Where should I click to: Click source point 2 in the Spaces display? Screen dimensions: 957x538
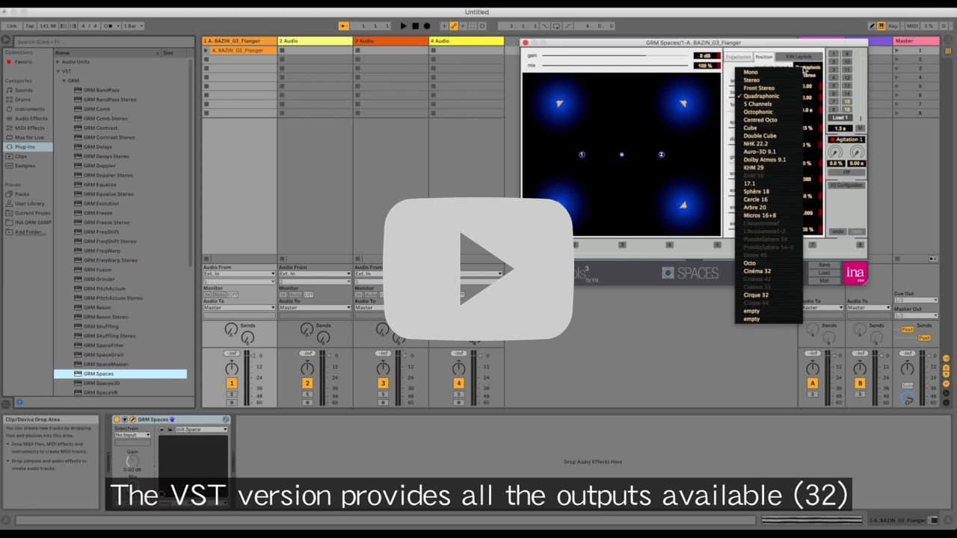[661, 155]
